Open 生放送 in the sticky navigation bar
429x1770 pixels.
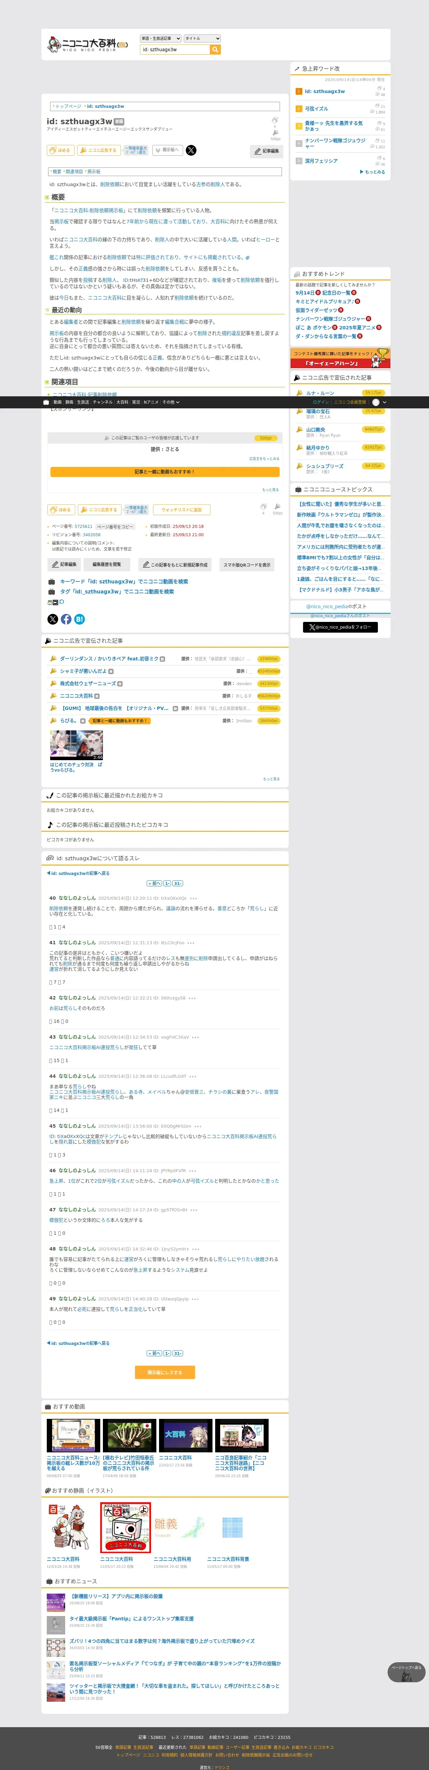pos(83,402)
